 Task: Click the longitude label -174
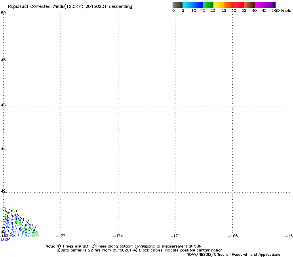point(118,236)
